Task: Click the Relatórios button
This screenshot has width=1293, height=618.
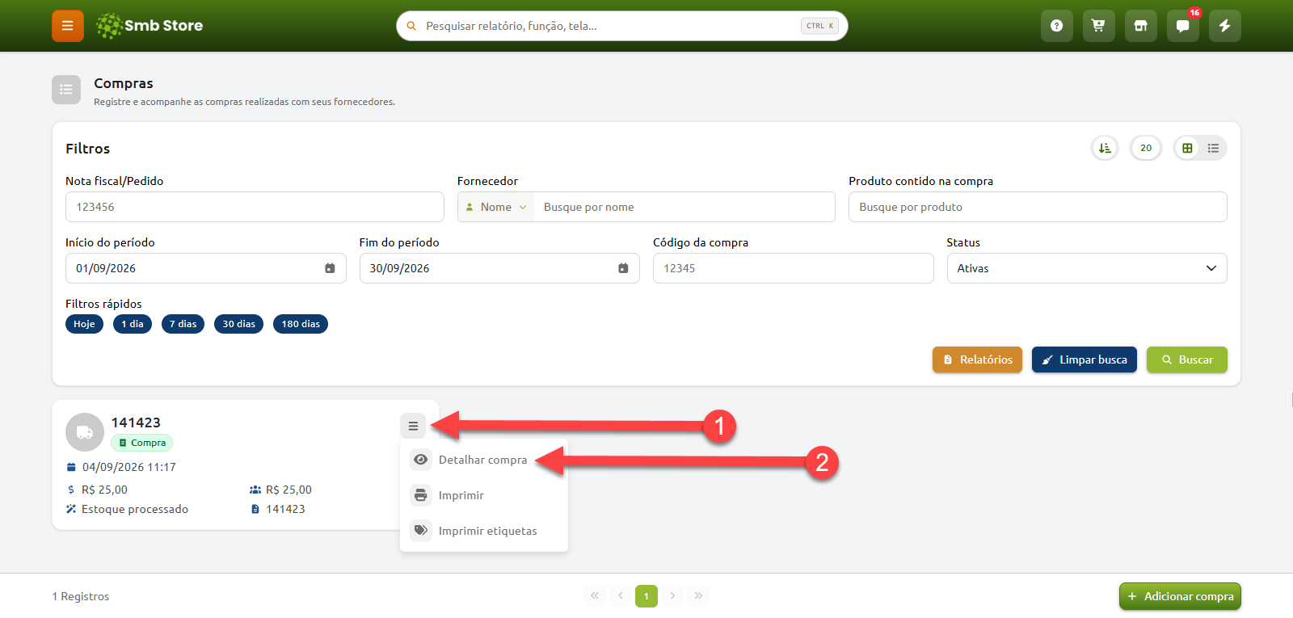Action: click(977, 359)
